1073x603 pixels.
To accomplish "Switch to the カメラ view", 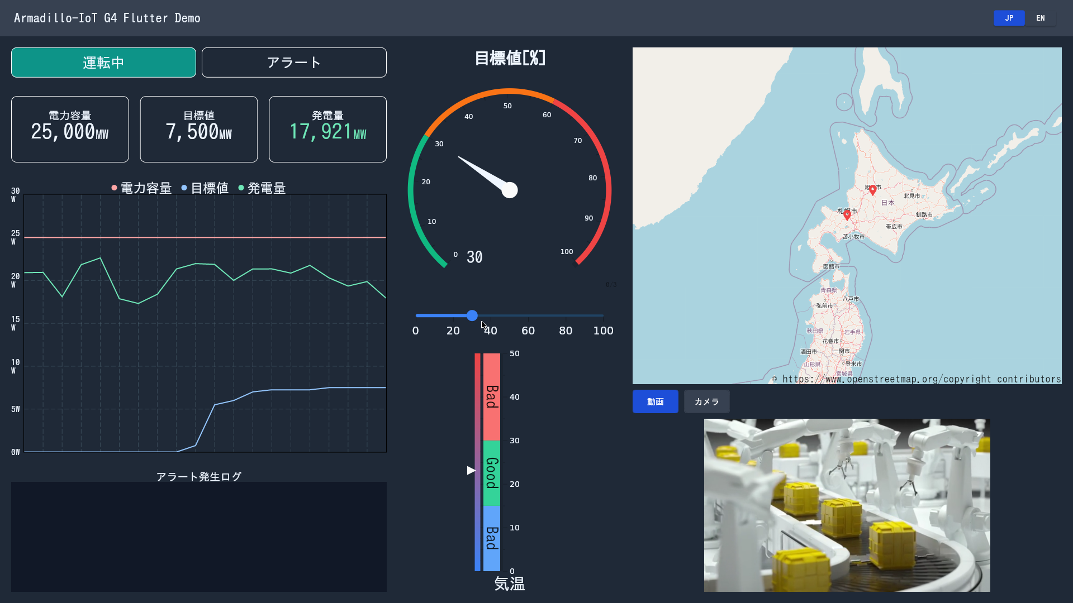I will [x=706, y=401].
